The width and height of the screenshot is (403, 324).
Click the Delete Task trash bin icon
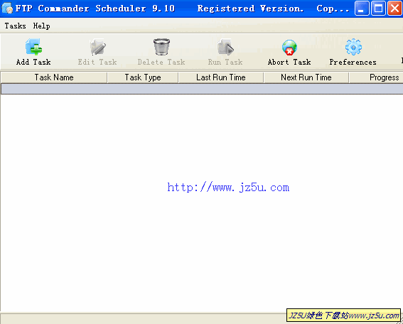161,47
